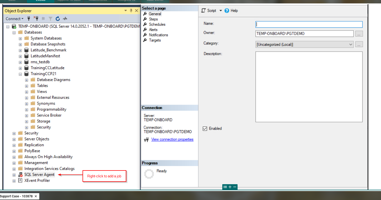Image resolution: width=381 pixels, height=200 pixels.
Task: Expand the SQL Server Agent node
Action: 14,175
